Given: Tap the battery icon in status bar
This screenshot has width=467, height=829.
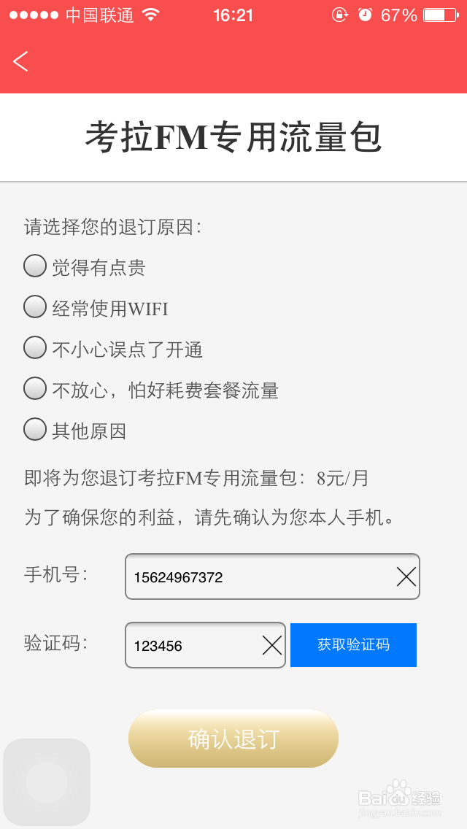Looking at the screenshot, I should (443, 15).
